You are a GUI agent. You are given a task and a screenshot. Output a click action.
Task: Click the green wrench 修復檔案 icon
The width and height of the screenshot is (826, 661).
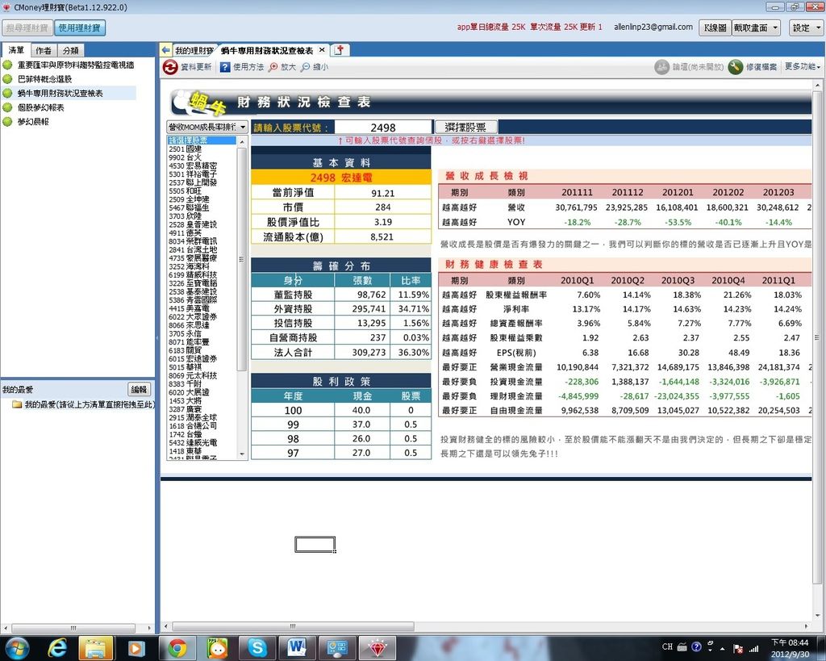point(736,67)
